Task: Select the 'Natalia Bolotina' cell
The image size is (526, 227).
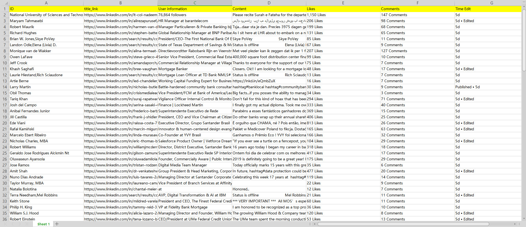Action: pyautogui.click(x=46, y=189)
